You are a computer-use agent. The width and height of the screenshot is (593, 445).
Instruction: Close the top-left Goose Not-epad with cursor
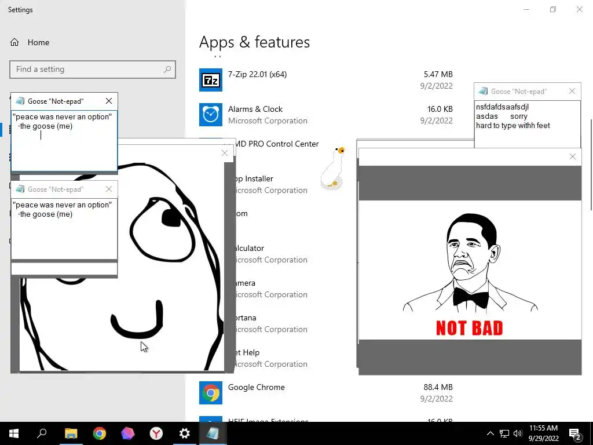(109, 101)
